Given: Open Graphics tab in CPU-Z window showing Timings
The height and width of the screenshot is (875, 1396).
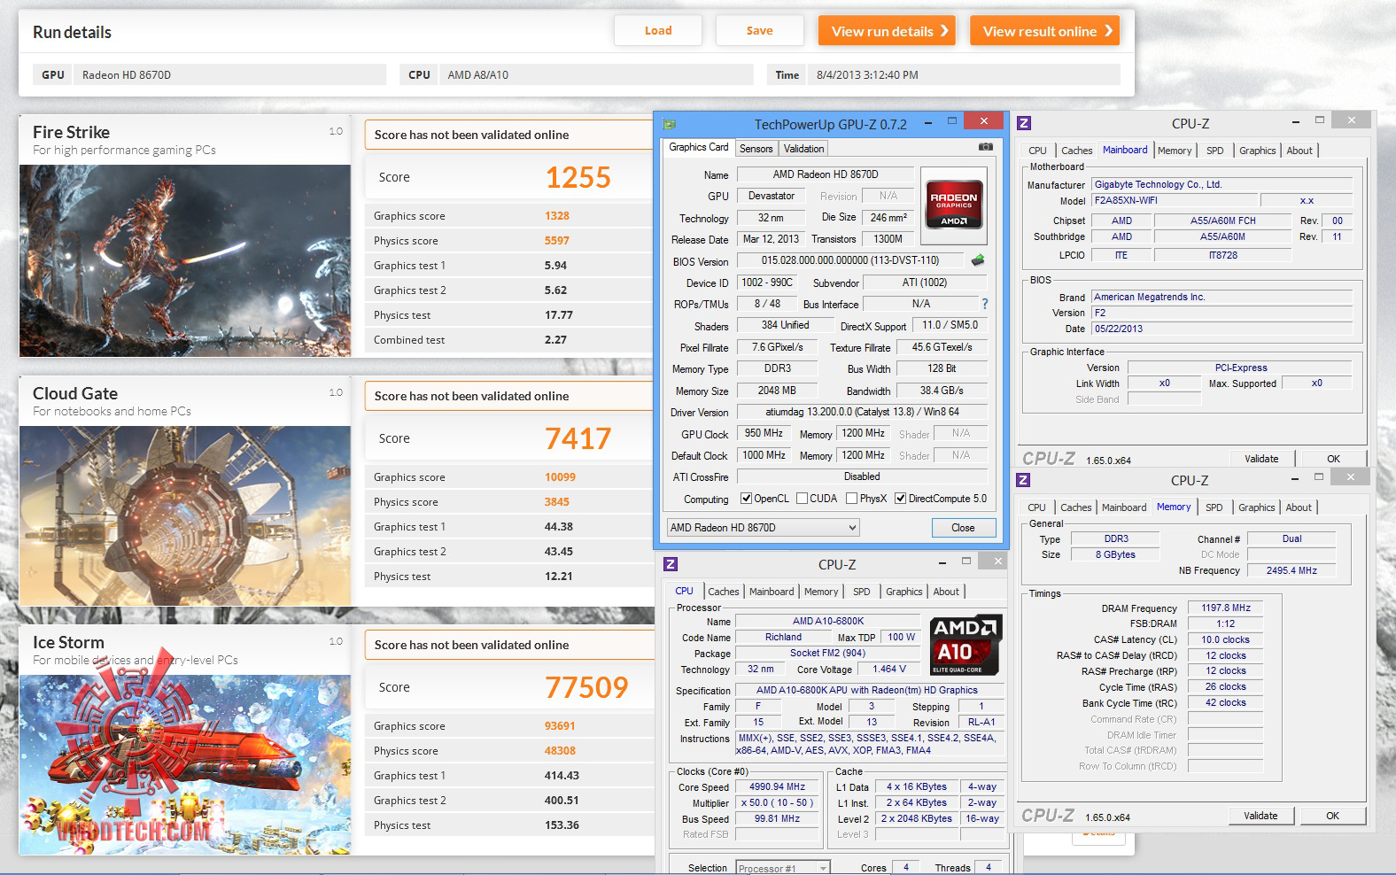Looking at the screenshot, I should click(1256, 507).
